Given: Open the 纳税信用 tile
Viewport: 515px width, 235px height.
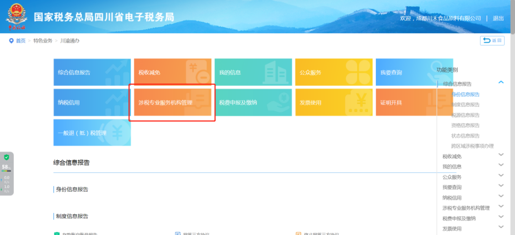Looking at the screenshot, I should pyautogui.click(x=92, y=102).
